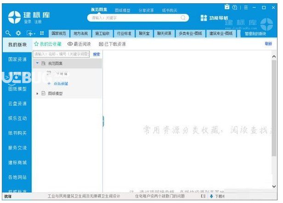Select 国家资源 in the sidebar

(x=17, y=59)
